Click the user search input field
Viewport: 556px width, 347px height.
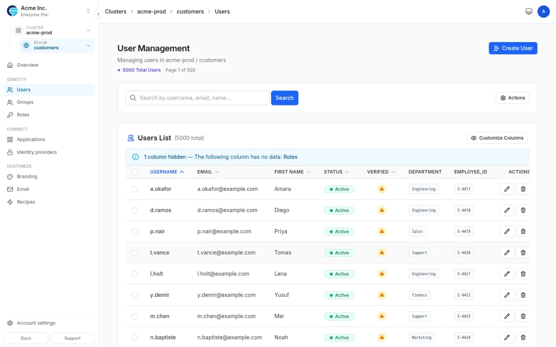point(197,98)
